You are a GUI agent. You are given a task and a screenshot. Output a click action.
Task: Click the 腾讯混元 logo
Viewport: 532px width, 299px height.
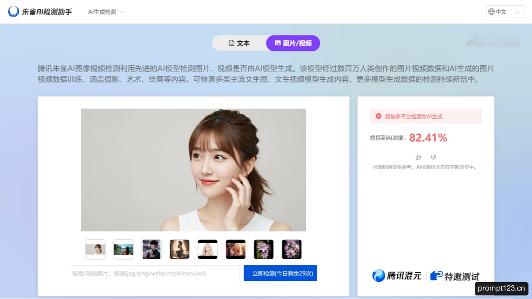[x=397, y=276]
